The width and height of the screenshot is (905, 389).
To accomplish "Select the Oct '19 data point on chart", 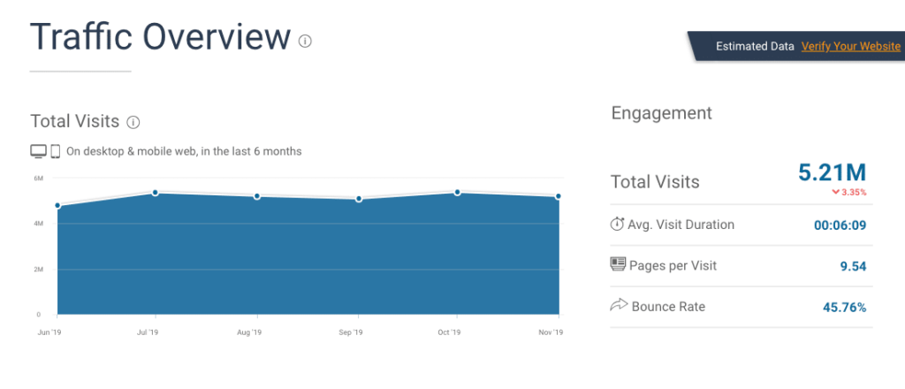I will (x=457, y=192).
